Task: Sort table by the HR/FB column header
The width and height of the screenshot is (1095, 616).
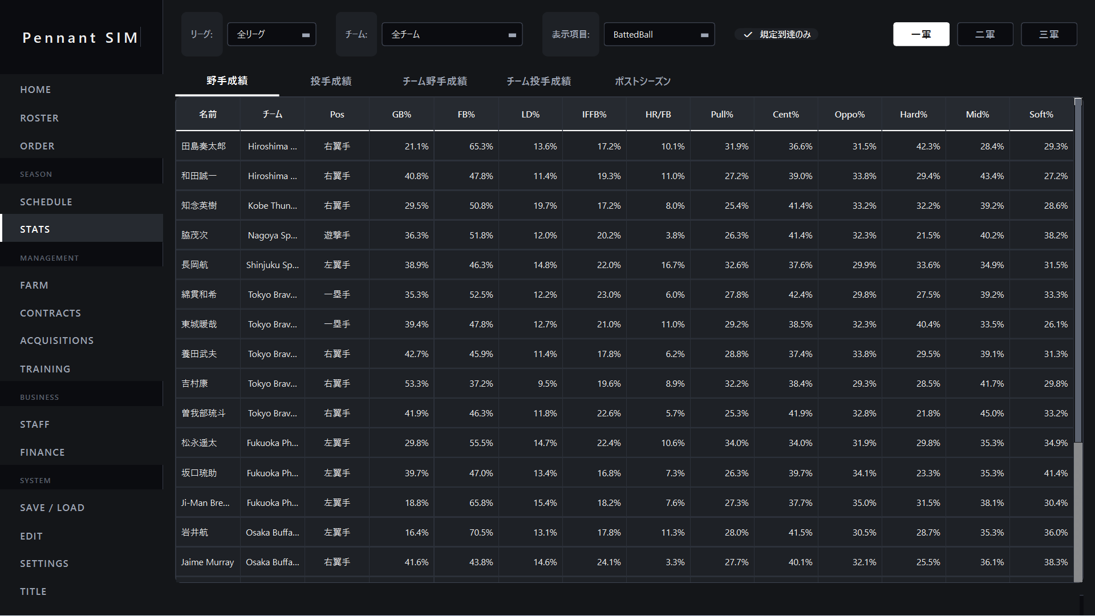Action: coord(658,115)
